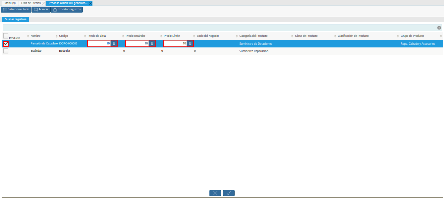Close the Process which will generate tab

90,3
